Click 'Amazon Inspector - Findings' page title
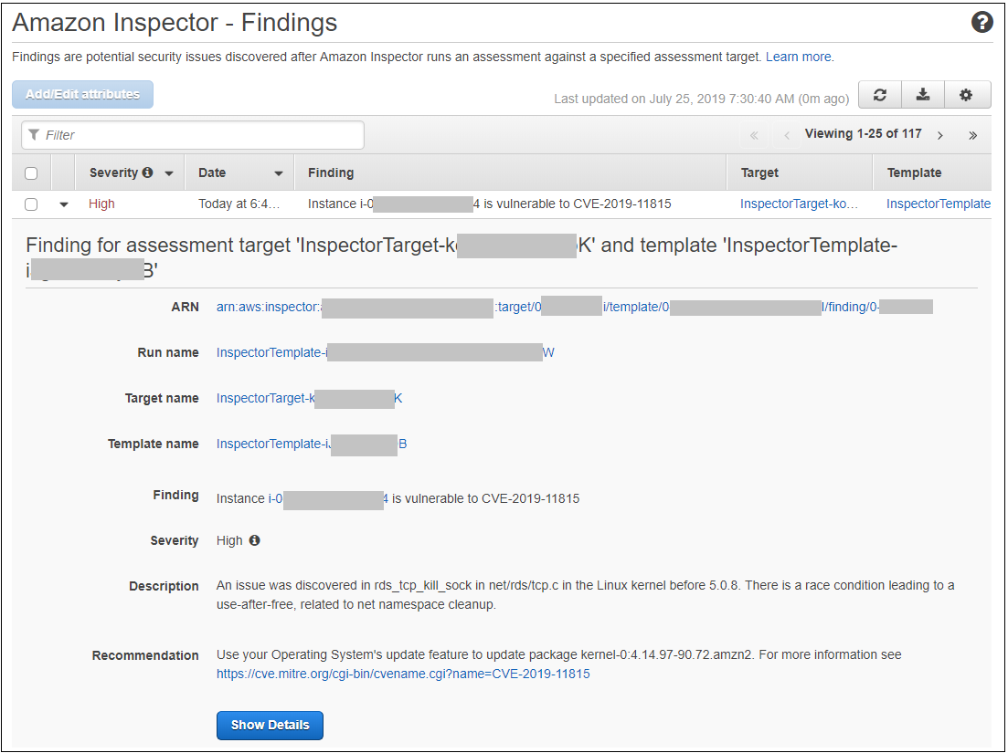 175,23
